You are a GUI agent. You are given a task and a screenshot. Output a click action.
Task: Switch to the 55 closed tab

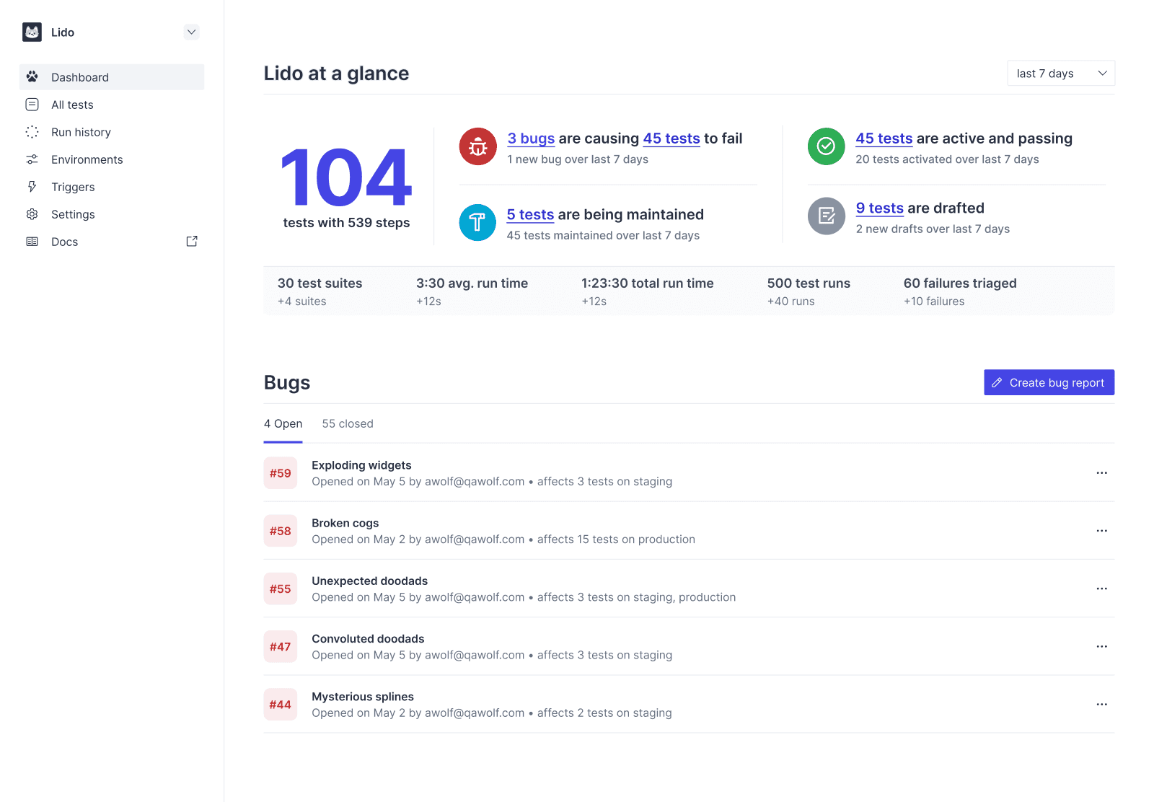click(x=348, y=423)
